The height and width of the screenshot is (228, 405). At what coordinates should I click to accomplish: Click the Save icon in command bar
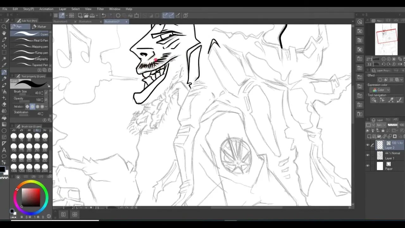point(92,16)
